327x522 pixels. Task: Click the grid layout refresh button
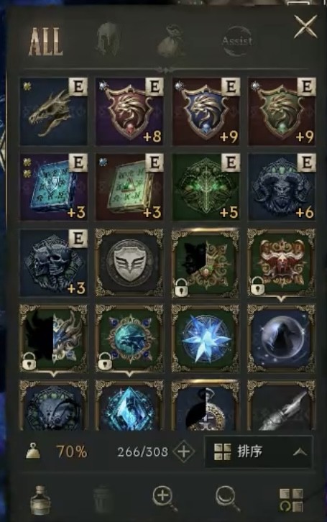(x=291, y=500)
